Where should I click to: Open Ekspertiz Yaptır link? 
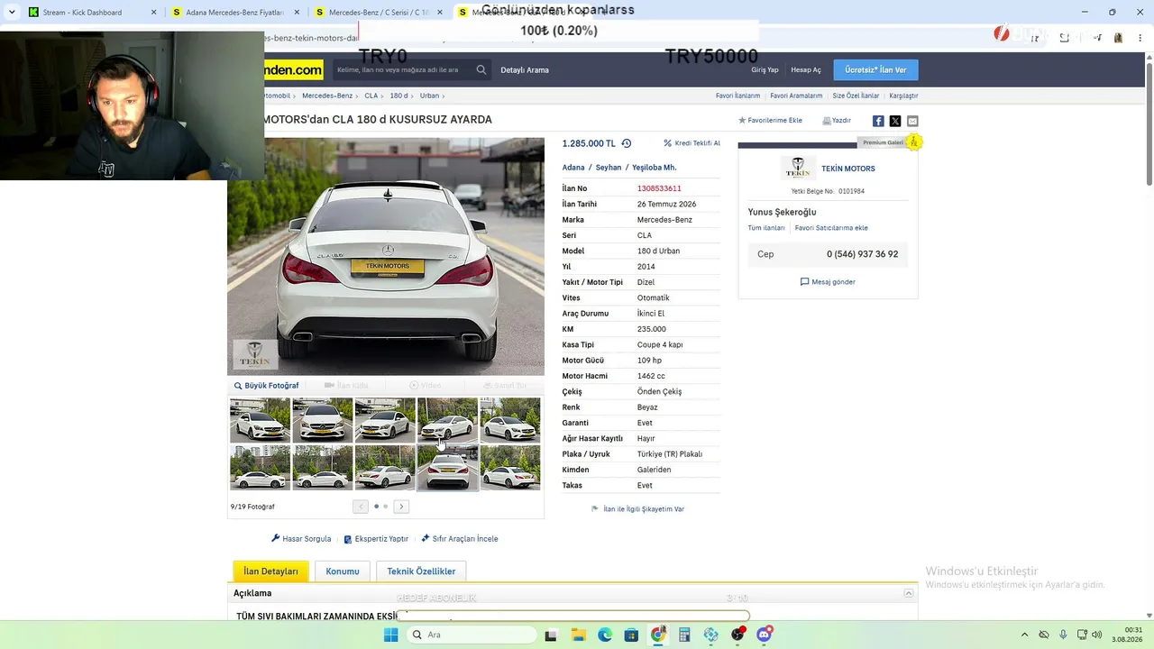(x=376, y=539)
